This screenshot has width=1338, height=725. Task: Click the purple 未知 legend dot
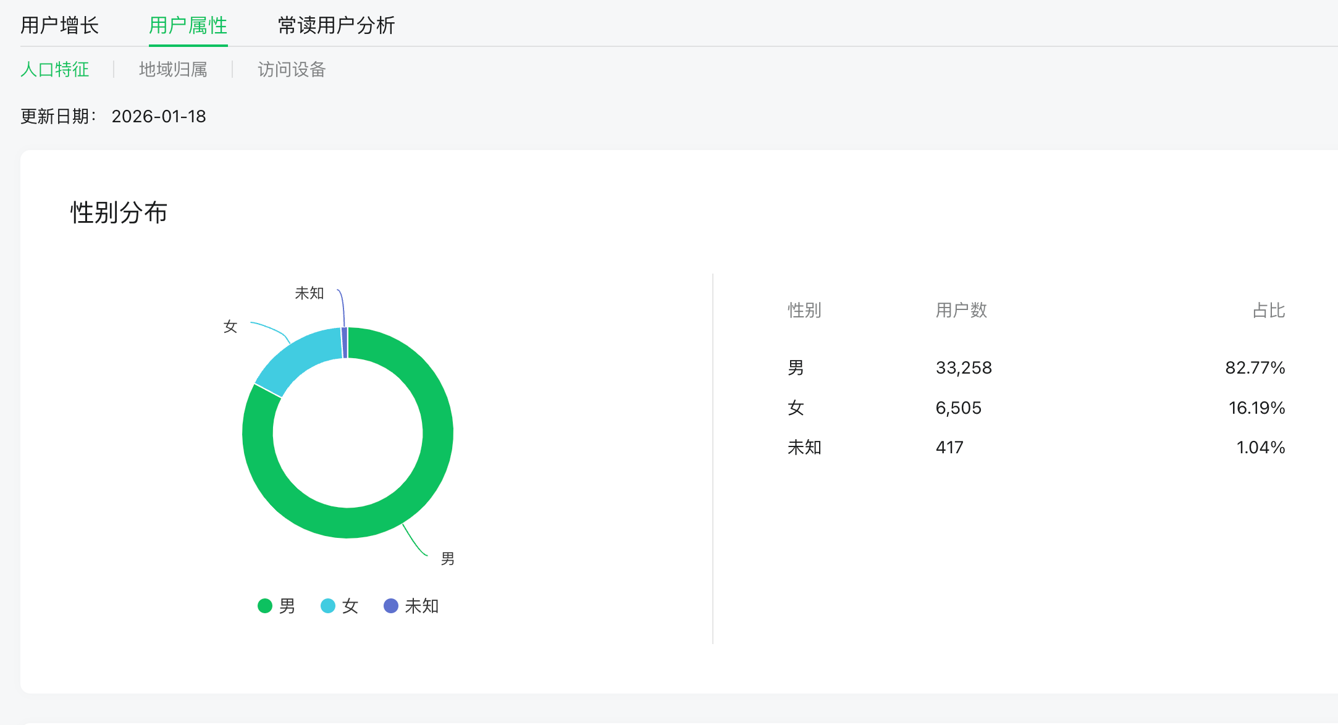pos(391,606)
